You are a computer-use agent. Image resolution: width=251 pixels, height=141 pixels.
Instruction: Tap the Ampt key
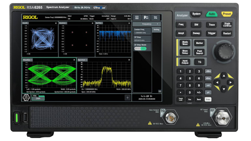pos(181,33)
